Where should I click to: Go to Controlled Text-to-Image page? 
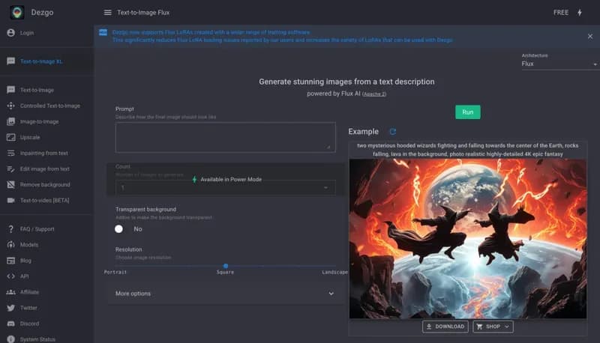[x=50, y=106]
